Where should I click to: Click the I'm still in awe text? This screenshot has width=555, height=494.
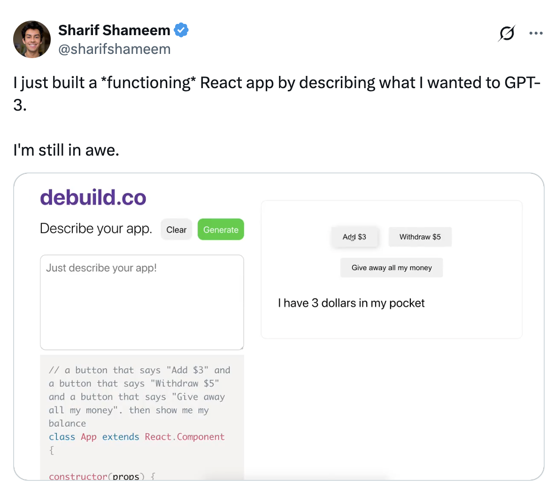66,150
